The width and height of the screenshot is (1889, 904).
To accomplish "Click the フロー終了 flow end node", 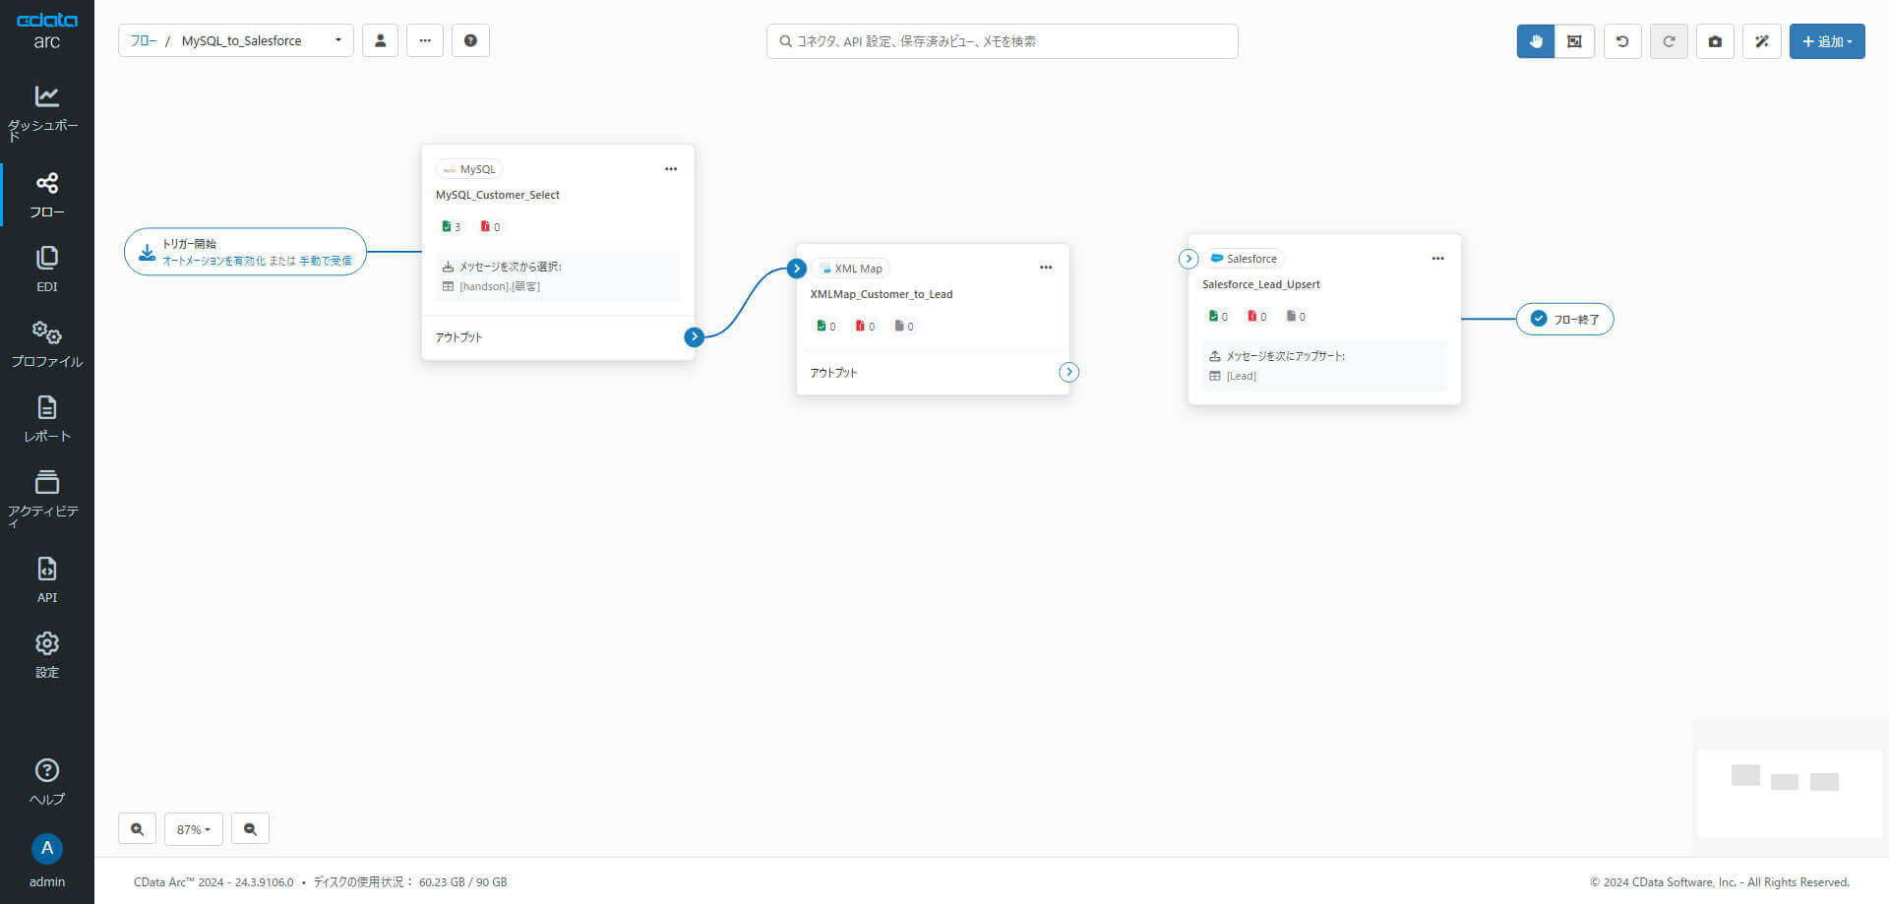I will click(x=1565, y=319).
